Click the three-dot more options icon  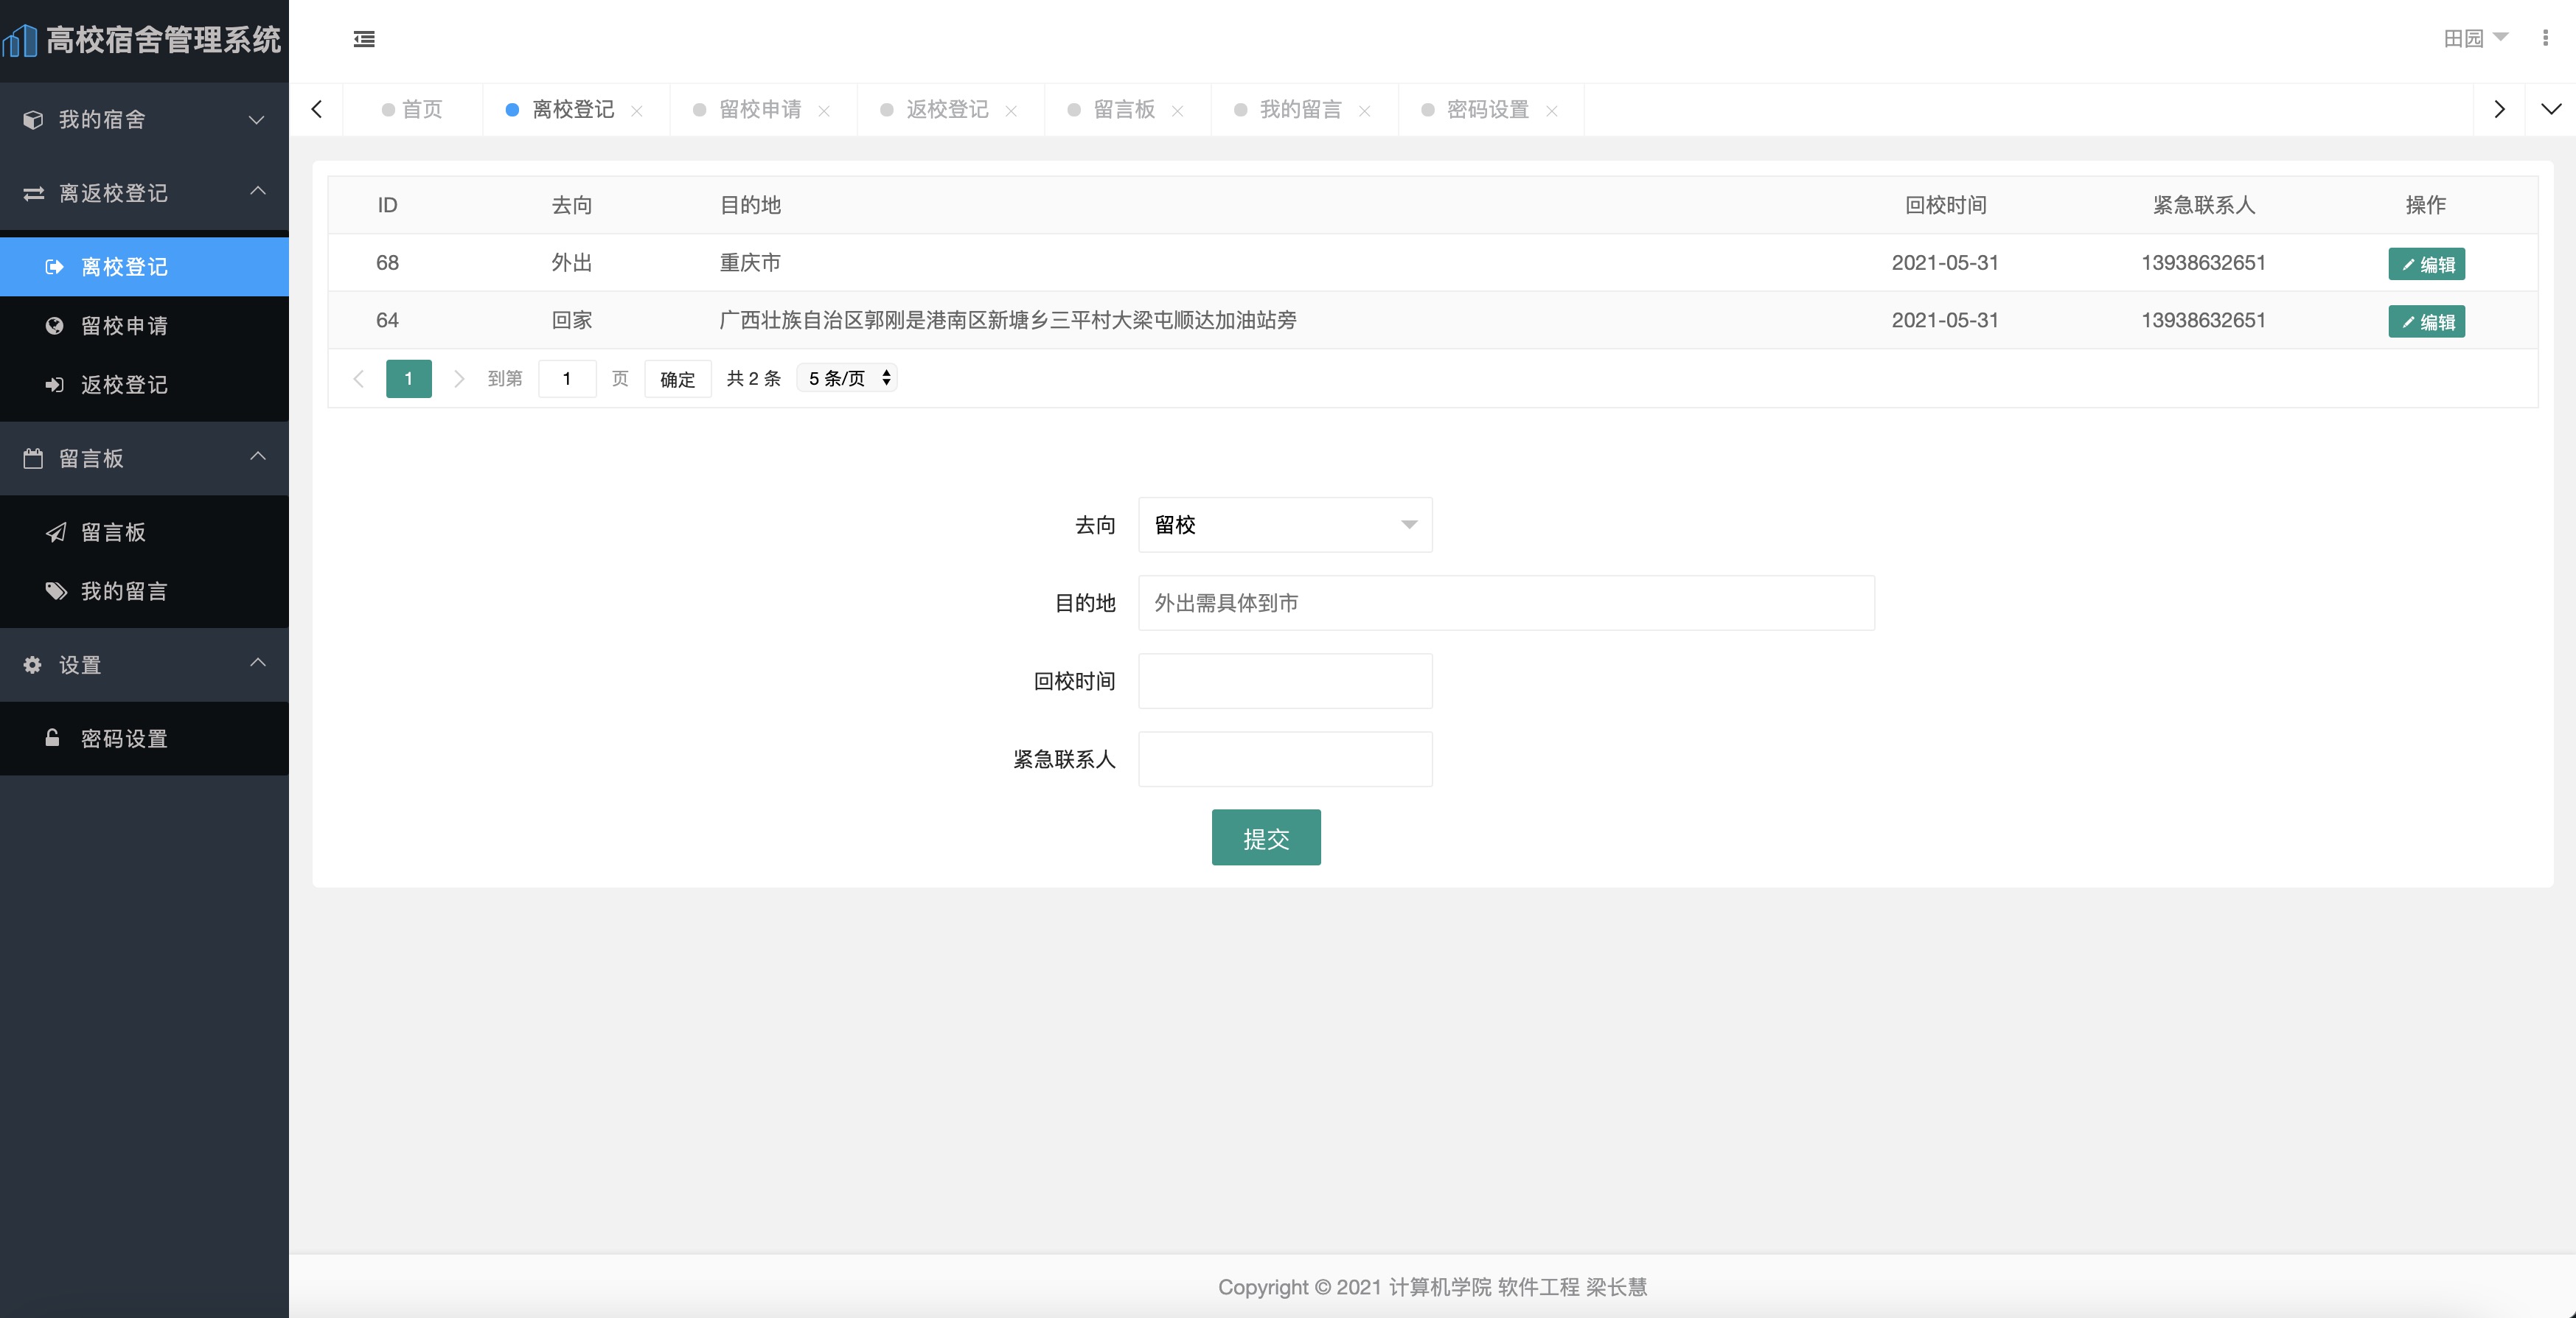(x=2544, y=38)
